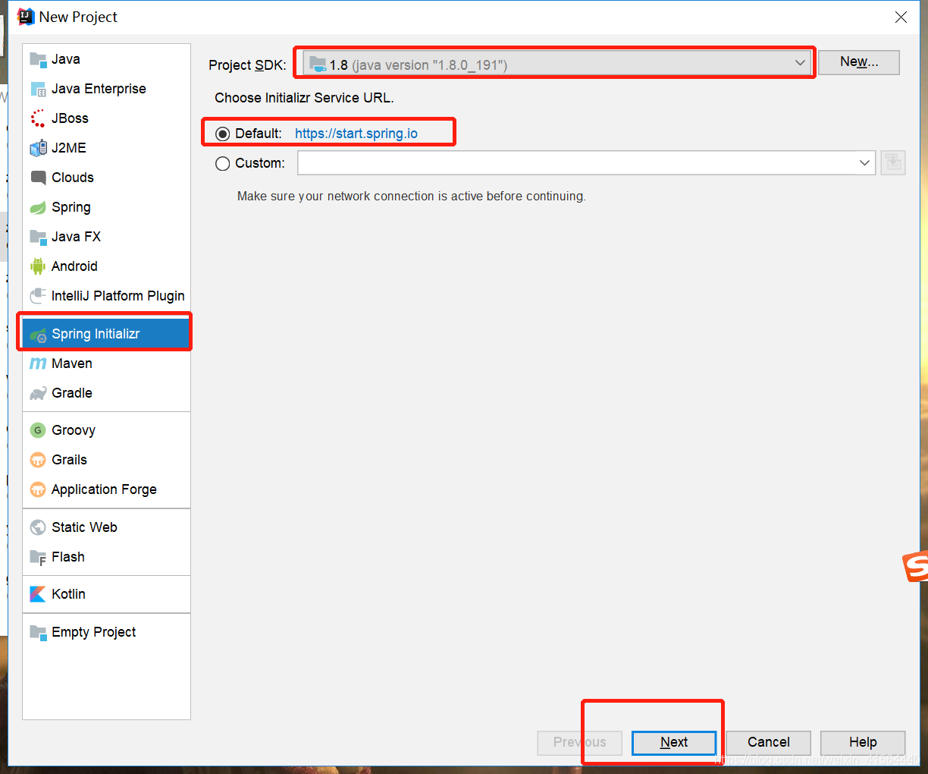Select the Application Forge icon

pyautogui.click(x=38, y=489)
